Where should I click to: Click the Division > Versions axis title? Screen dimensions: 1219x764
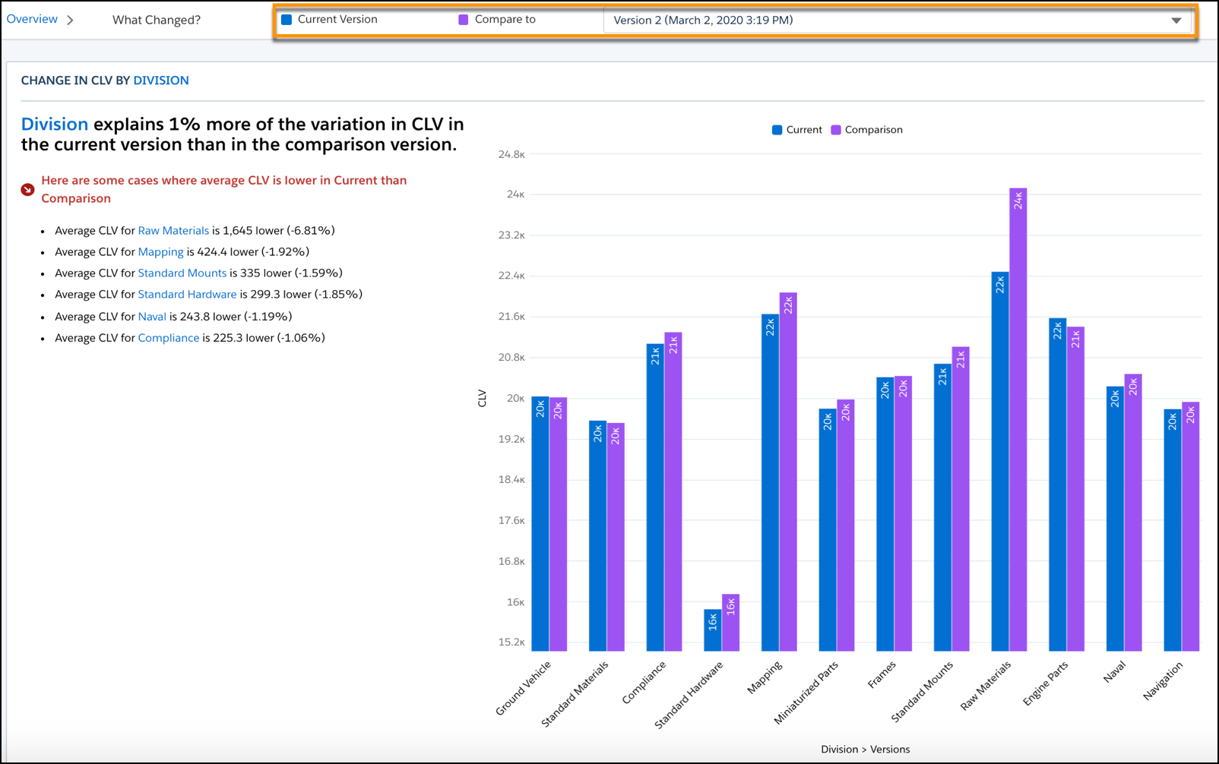point(865,749)
